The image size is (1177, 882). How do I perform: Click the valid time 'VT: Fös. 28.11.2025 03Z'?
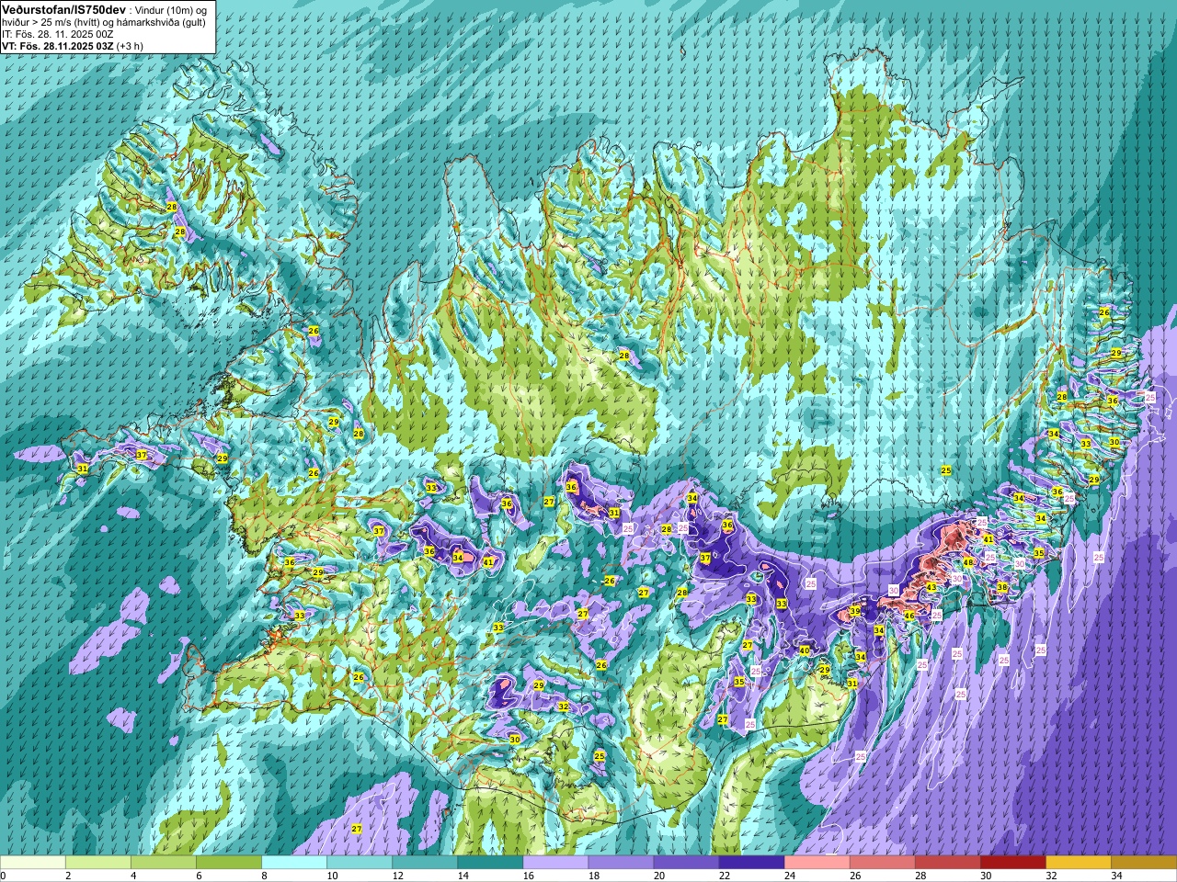pyautogui.click(x=57, y=45)
